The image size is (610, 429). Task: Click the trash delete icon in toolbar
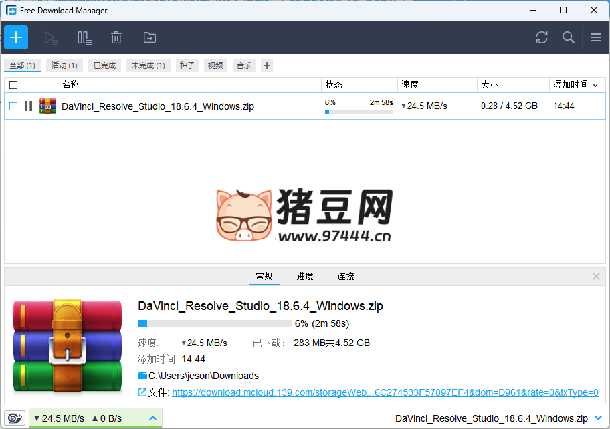(x=116, y=38)
